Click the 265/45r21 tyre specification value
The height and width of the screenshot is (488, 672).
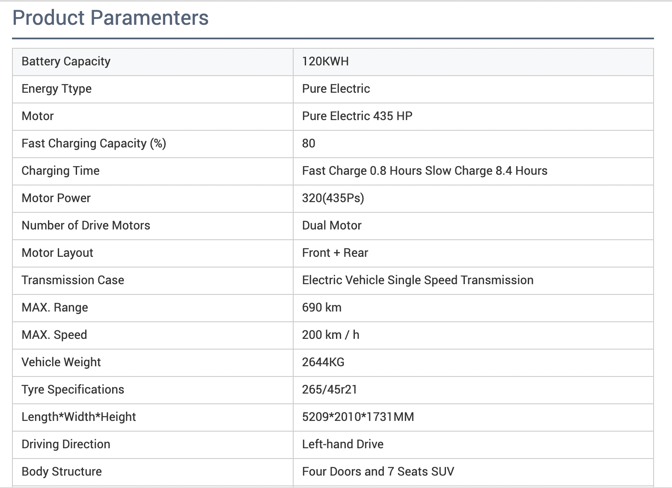[x=329, y=390]
